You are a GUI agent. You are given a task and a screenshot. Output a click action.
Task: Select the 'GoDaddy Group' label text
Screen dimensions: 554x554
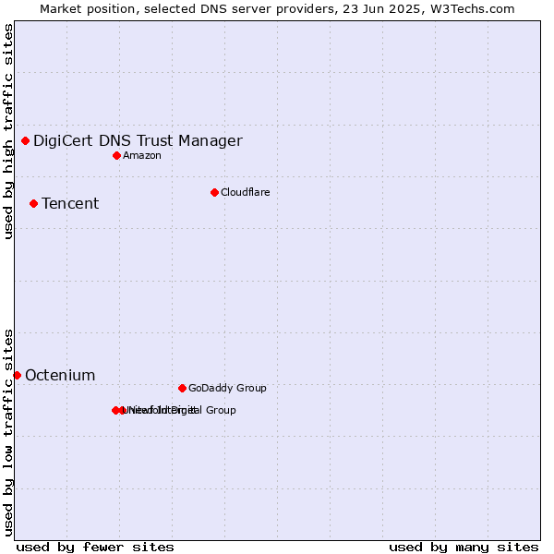click(x=227, y=389)
